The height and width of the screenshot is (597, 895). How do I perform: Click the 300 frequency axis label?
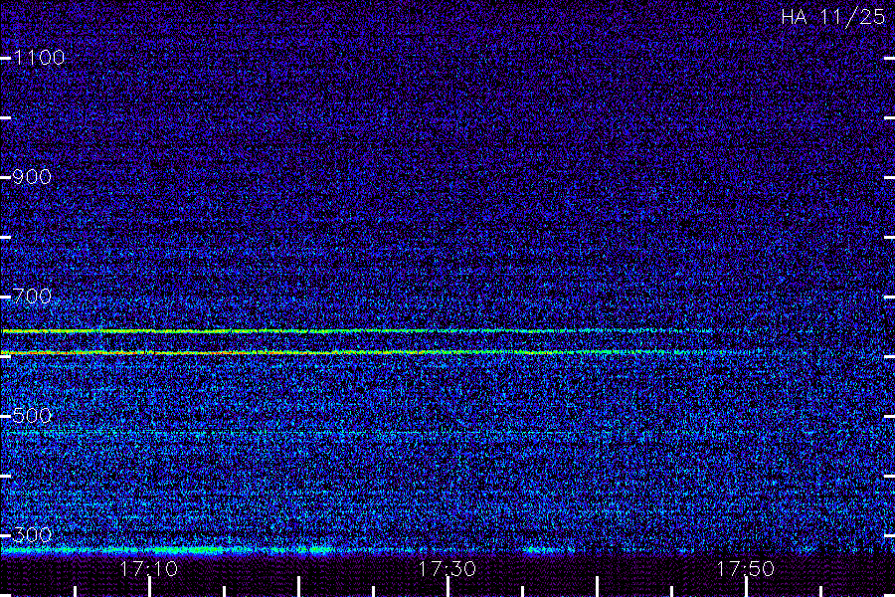[32, 534]
